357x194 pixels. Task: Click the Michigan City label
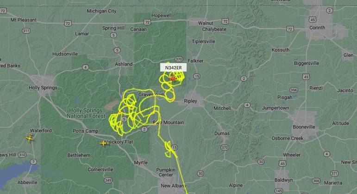pyautogui.click(x=101, y=11)
